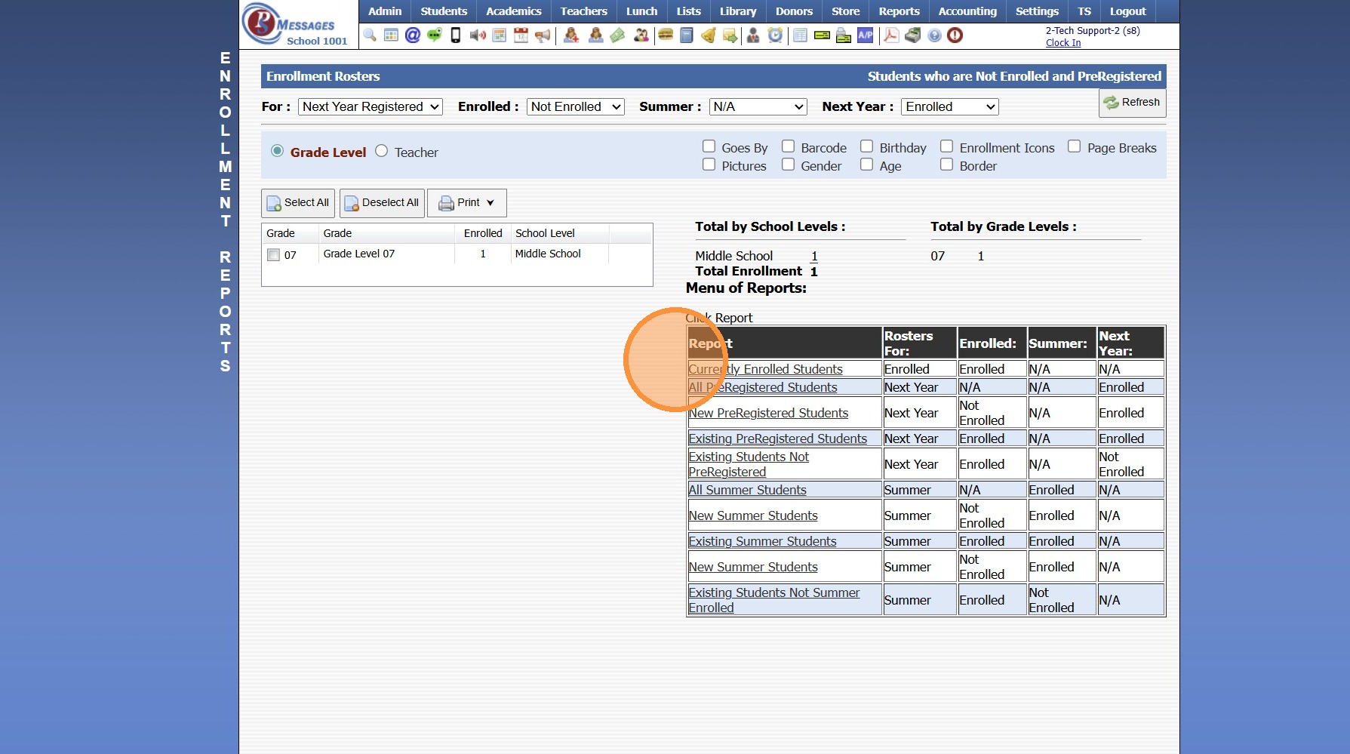Open All Summer Students report link
The height and width of the screenshot is (754, 1350).
(747, 490)
